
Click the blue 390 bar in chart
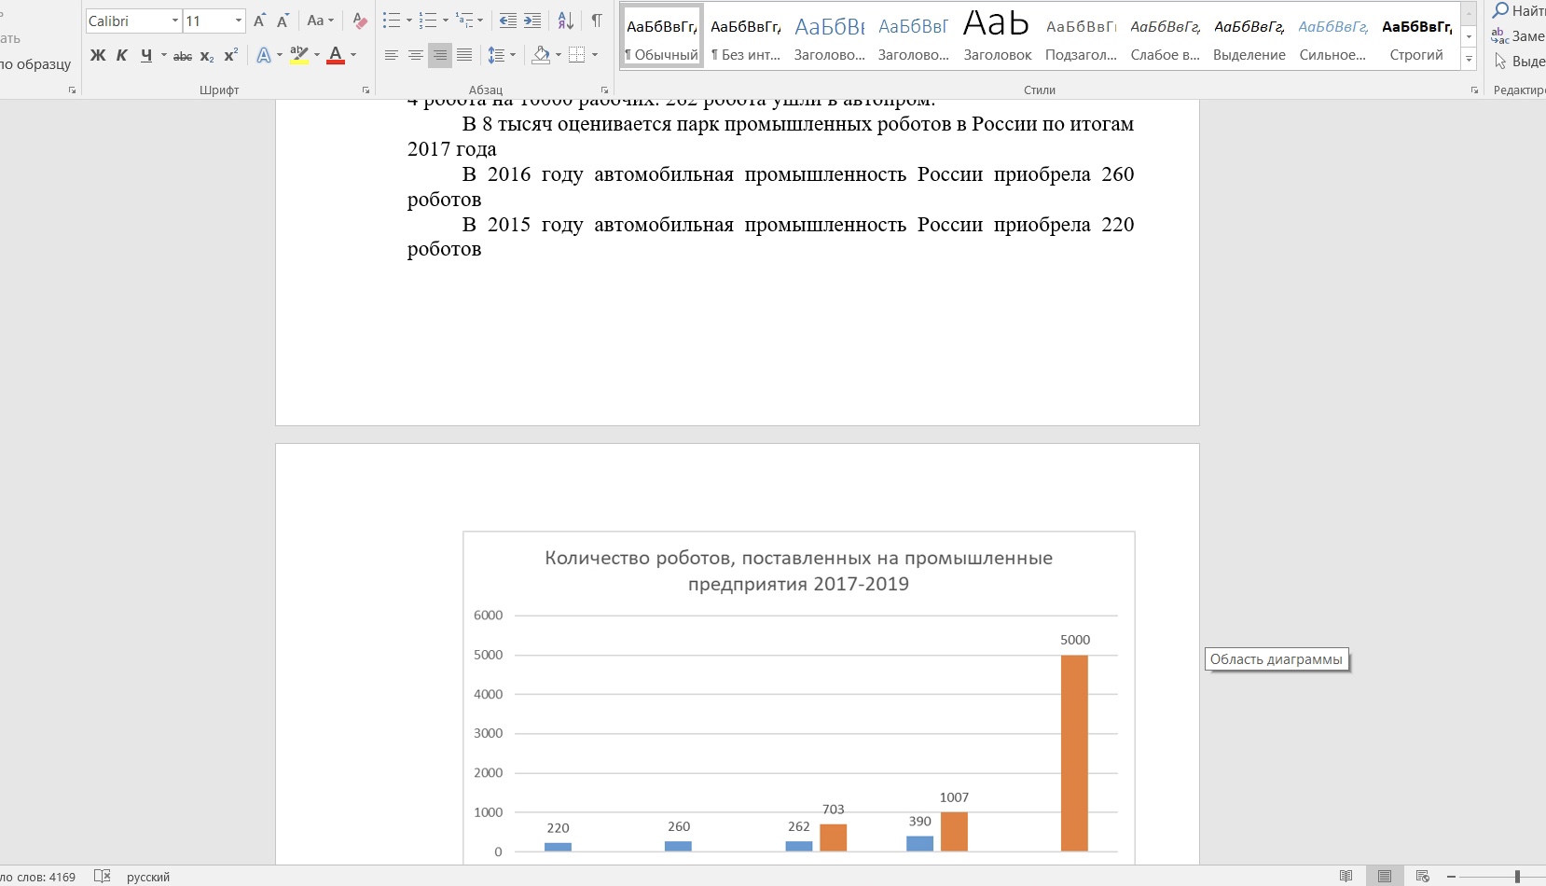919,843
